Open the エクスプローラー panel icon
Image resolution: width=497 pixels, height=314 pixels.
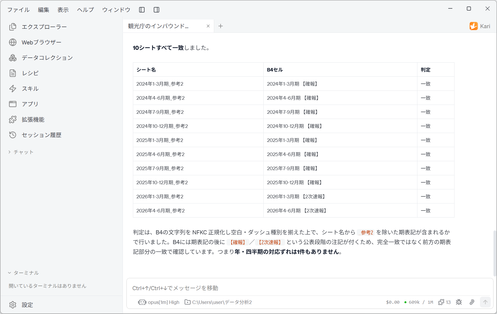pyautogui.click(x=13, y=27)
